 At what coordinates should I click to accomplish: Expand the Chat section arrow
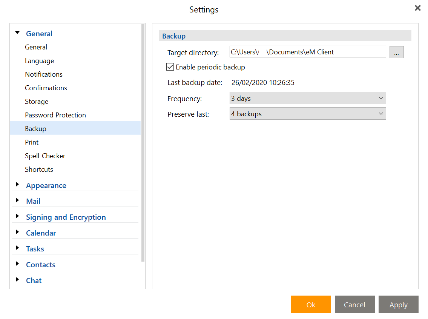coord(17,279)
